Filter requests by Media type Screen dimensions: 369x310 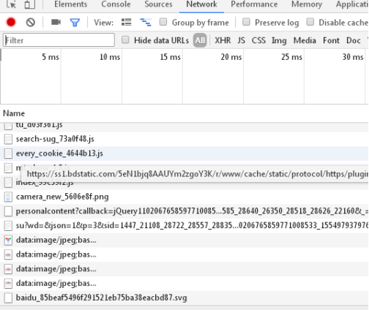point(305,40)
